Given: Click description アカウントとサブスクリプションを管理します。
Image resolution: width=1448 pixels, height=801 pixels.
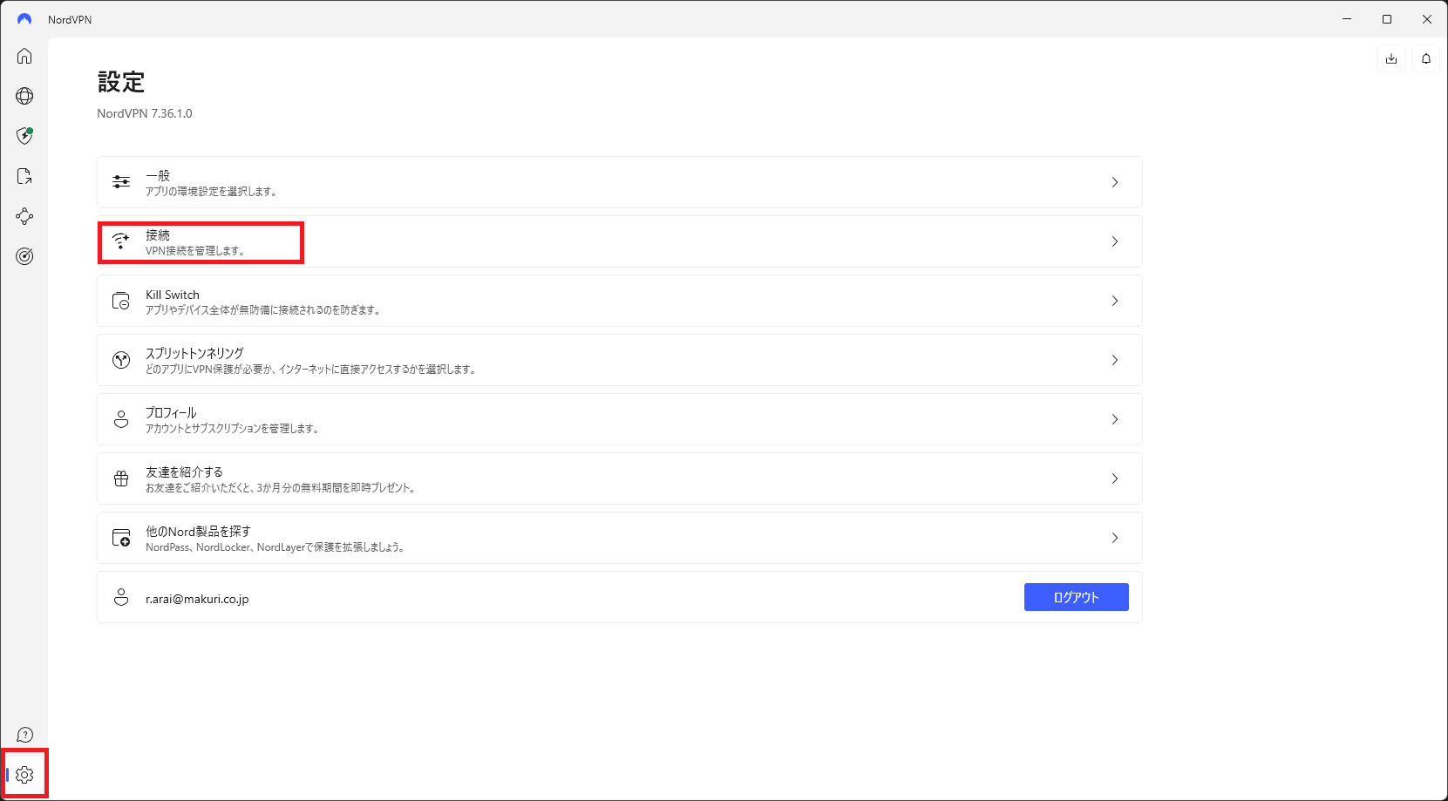Looking at the screenshot, I should tap(232, 429).
